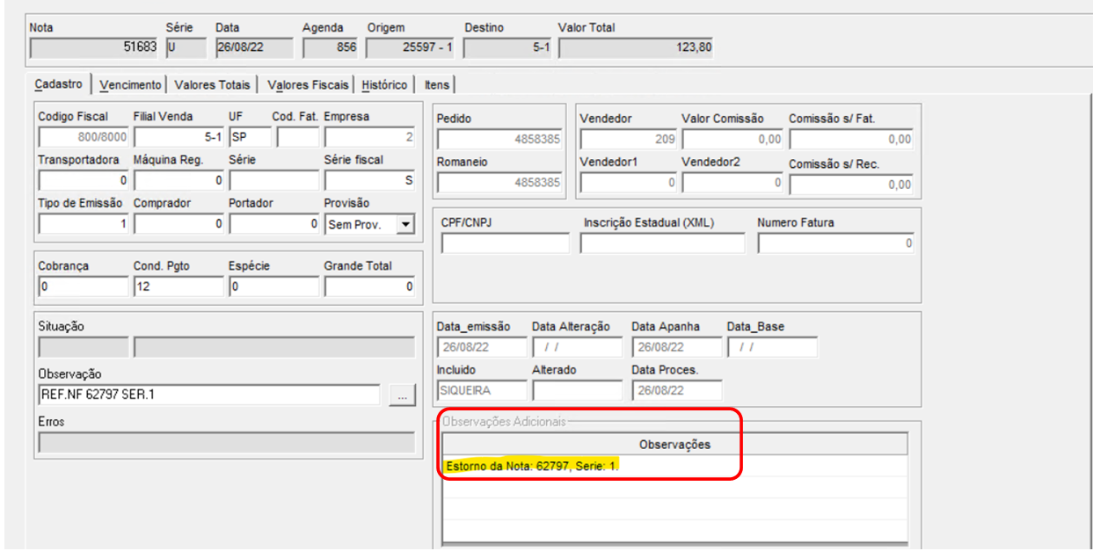Screen dimensions: 1093x551
Task: Open the Valores Fiscais tab
Action: point(308,85)
